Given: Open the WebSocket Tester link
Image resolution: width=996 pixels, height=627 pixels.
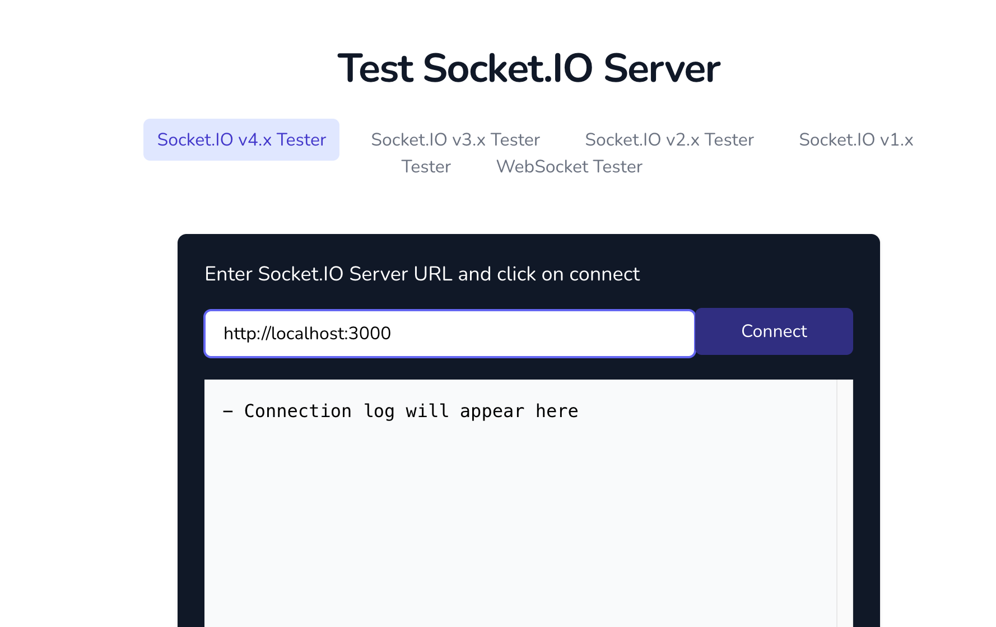Looking at the screenshot, I should click(569, 166).
